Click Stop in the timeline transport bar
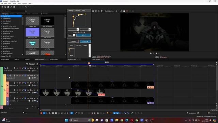 pyautogui.click(x=56, y=113)
